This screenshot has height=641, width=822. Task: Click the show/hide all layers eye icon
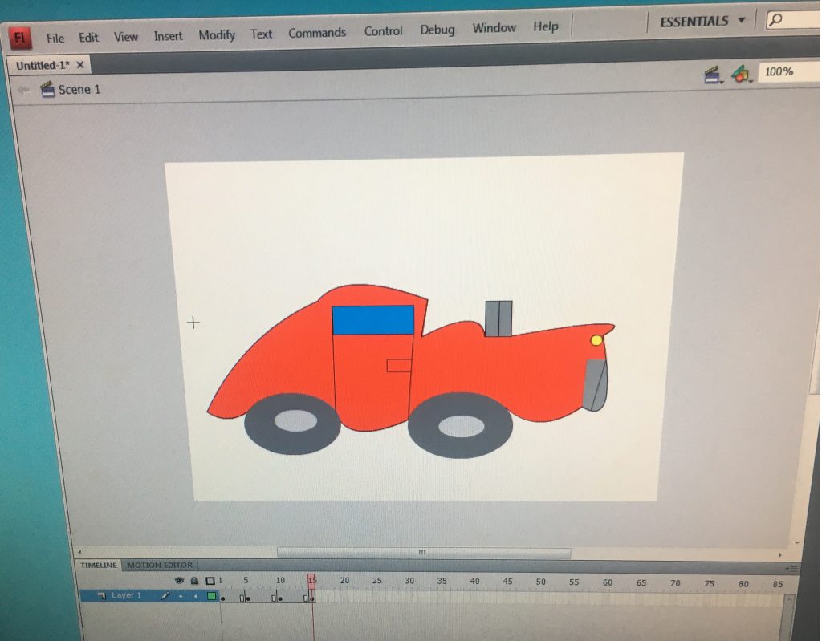pos(180,580)
